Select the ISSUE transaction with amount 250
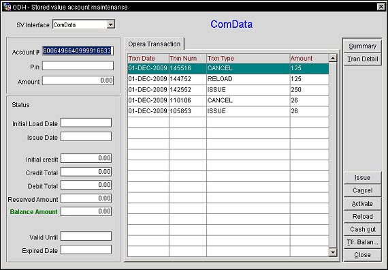The image size is (388, 270). click(228, 90)
